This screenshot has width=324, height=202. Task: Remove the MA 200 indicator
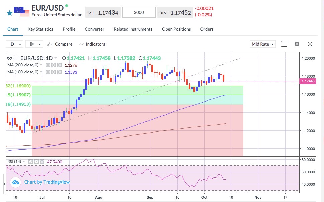point(60,65)
